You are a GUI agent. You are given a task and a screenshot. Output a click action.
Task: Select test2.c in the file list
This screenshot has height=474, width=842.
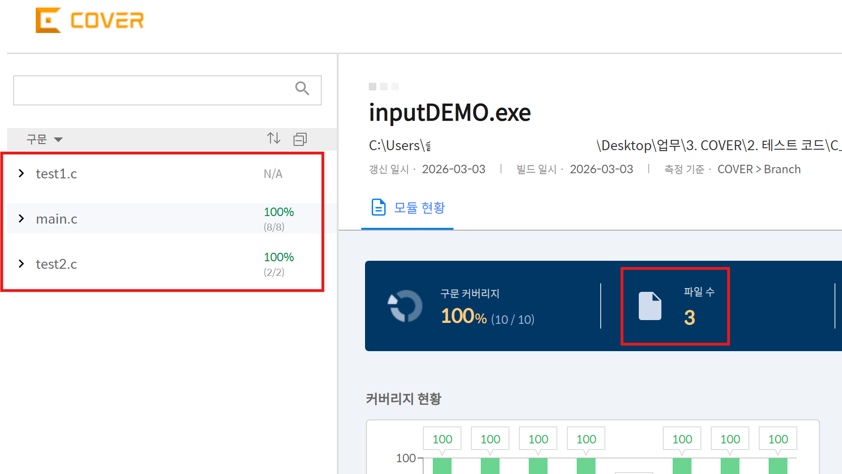pyautogui.click(x=56, y=264)
